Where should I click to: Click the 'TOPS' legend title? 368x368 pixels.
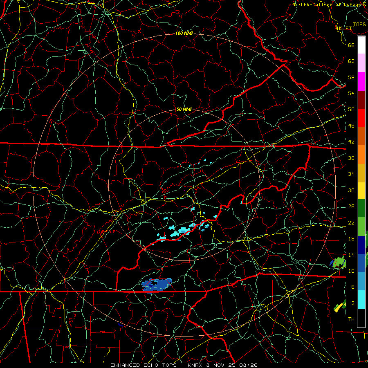[x=359, y=25]
